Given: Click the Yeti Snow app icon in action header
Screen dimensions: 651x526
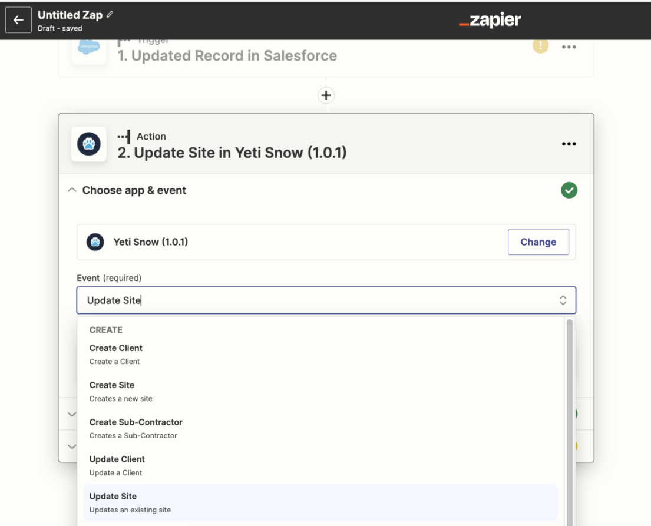Looking at the screenshot, I should tap(89, 144).
